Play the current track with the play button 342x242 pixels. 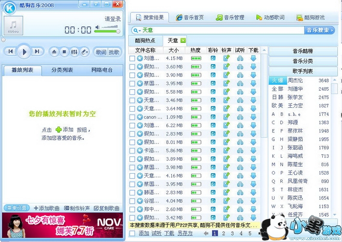(x=24, y=52)
